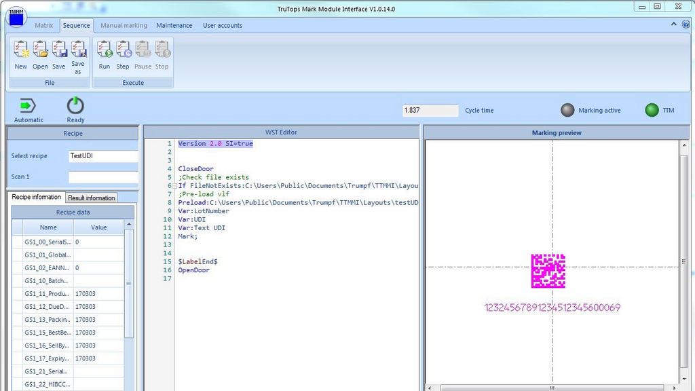Screen dimensions: 695x391
Task: Open help via the question mark icon
Action: point(685,24)
